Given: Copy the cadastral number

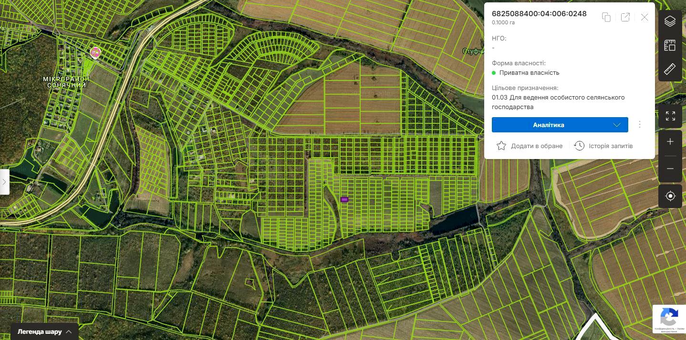Looking at the screenshot, I should tap(606, 17).
